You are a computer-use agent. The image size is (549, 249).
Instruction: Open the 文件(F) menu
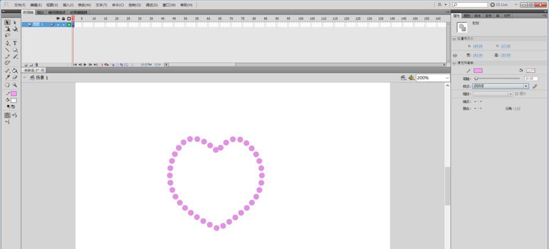click(20, 4)
